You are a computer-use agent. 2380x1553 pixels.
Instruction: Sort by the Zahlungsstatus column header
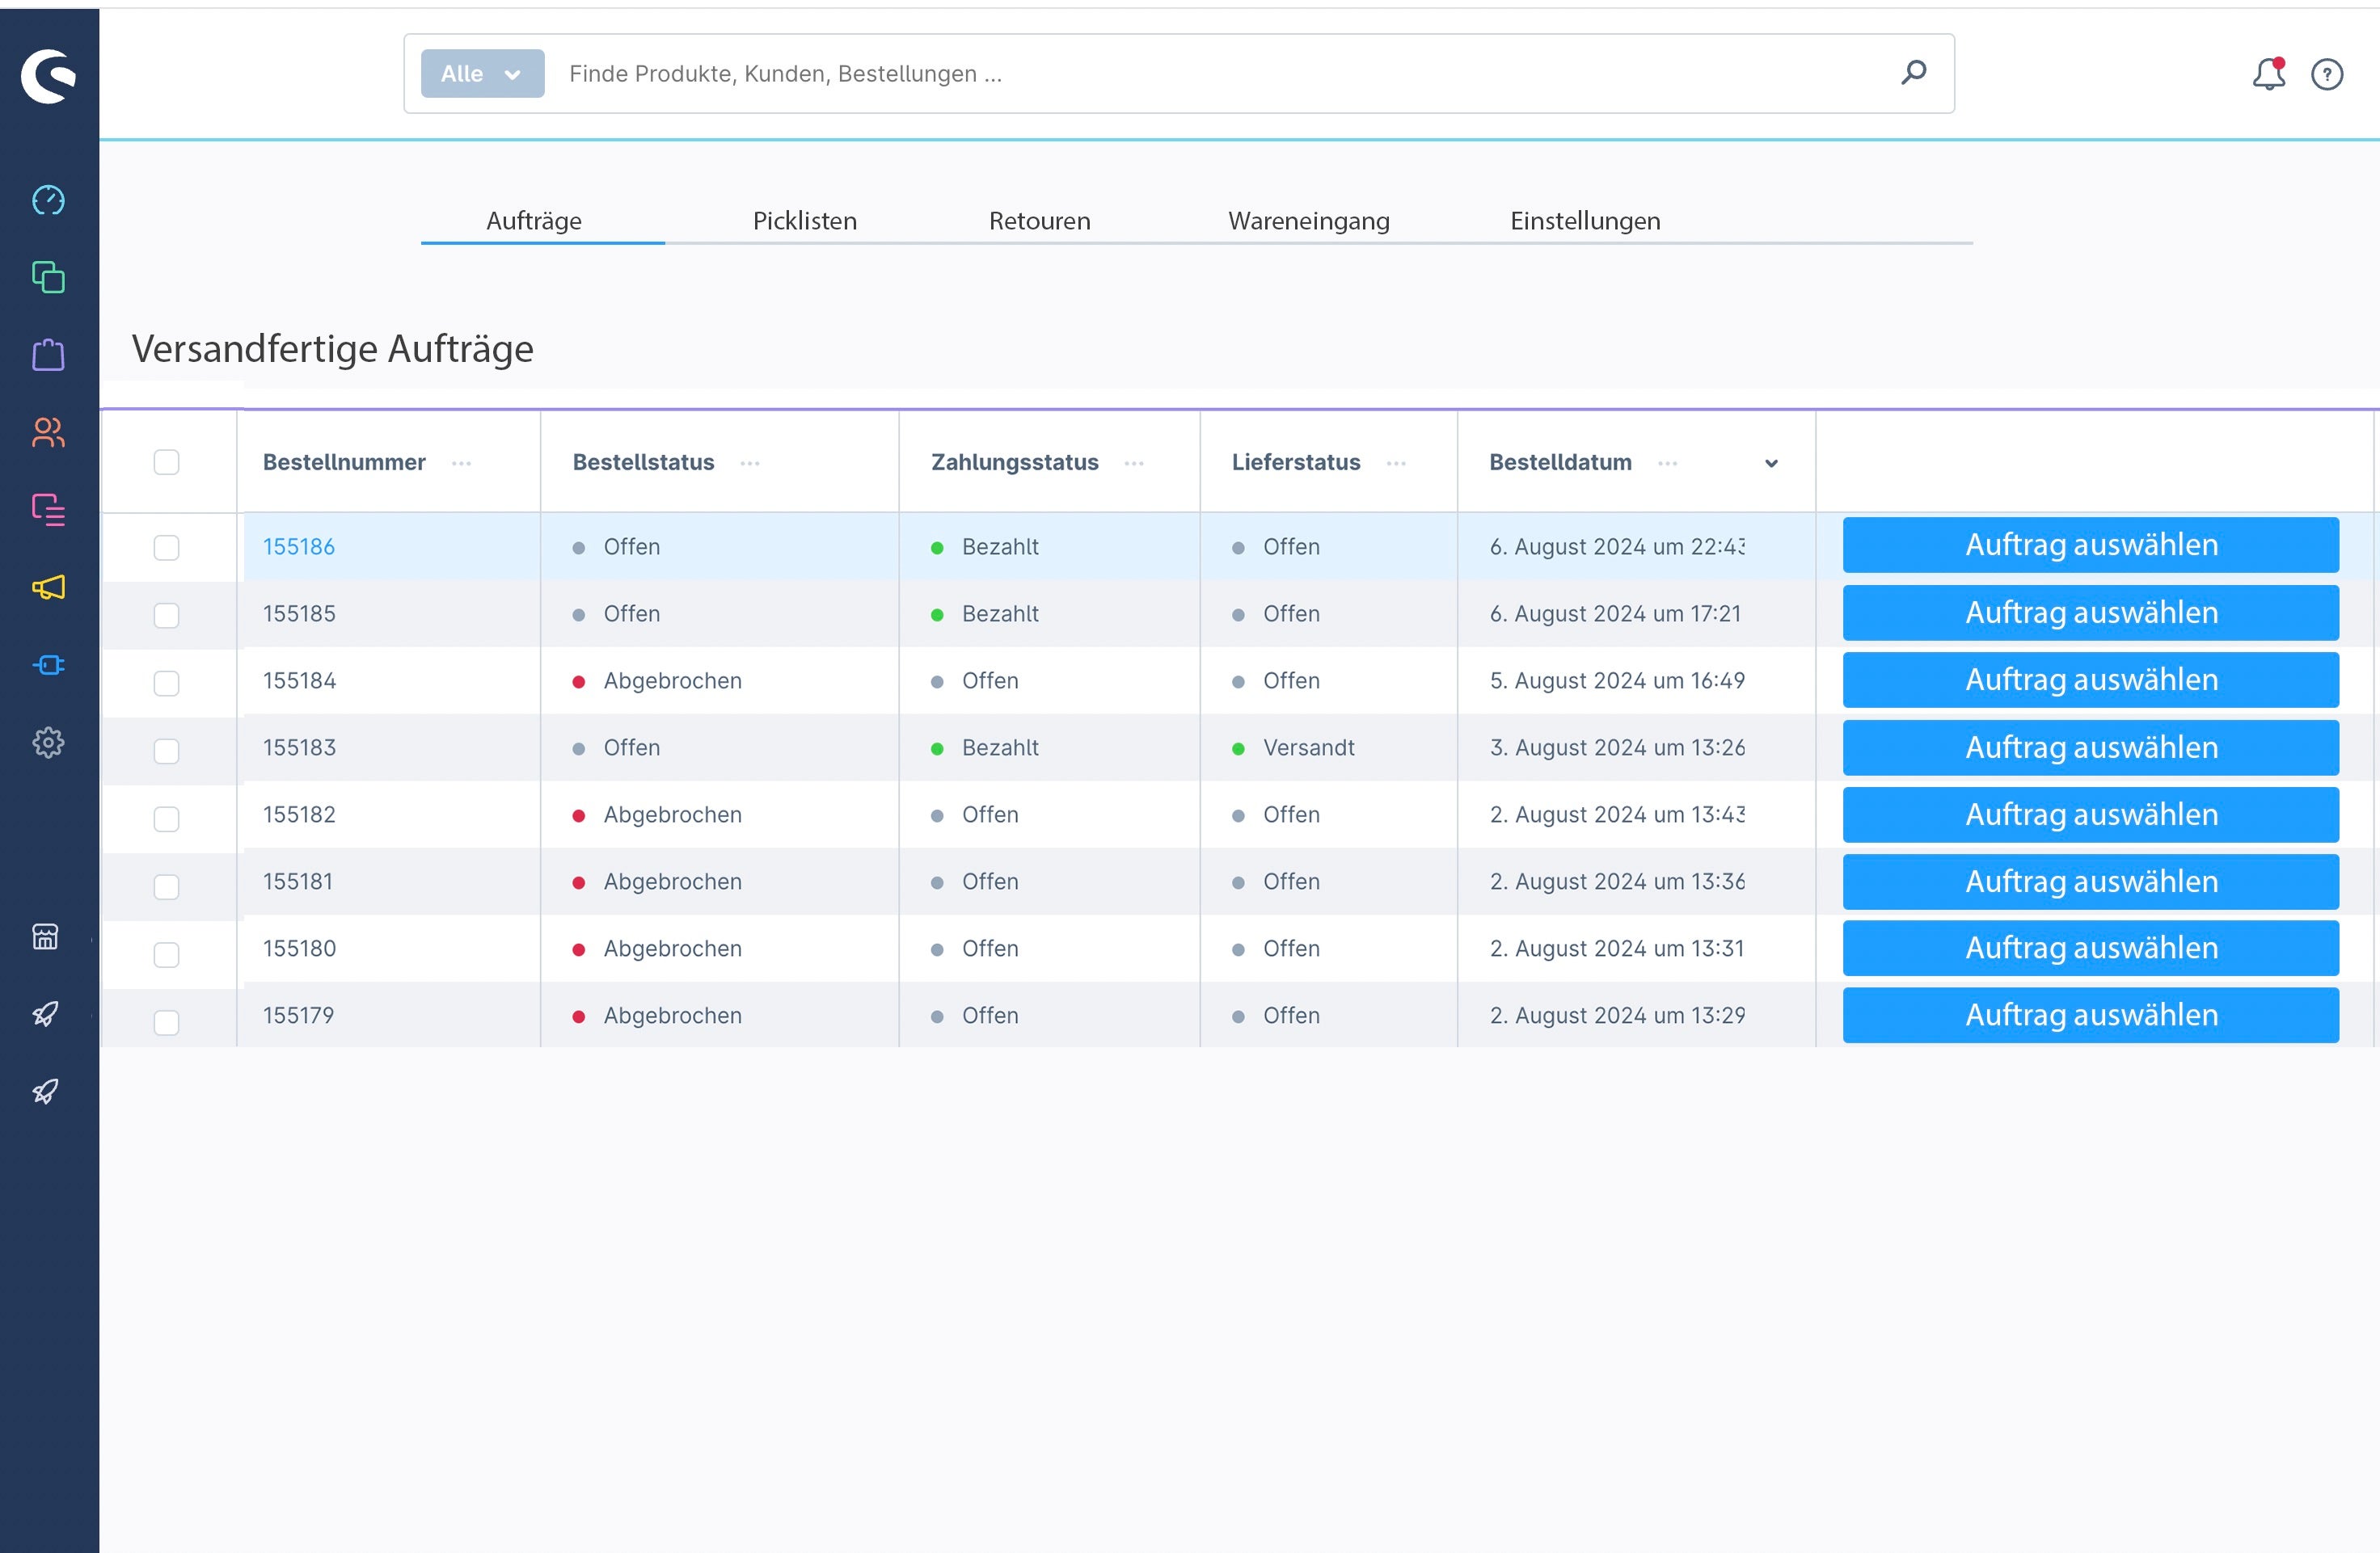pos(1015,463)
